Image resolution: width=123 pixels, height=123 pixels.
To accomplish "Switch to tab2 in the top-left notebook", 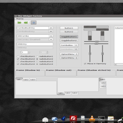I will point(26,80).
